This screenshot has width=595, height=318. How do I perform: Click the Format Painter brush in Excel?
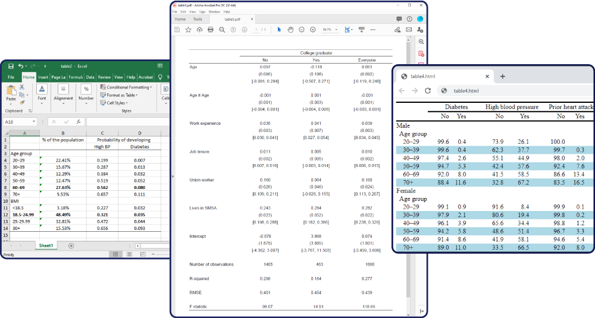21,102
